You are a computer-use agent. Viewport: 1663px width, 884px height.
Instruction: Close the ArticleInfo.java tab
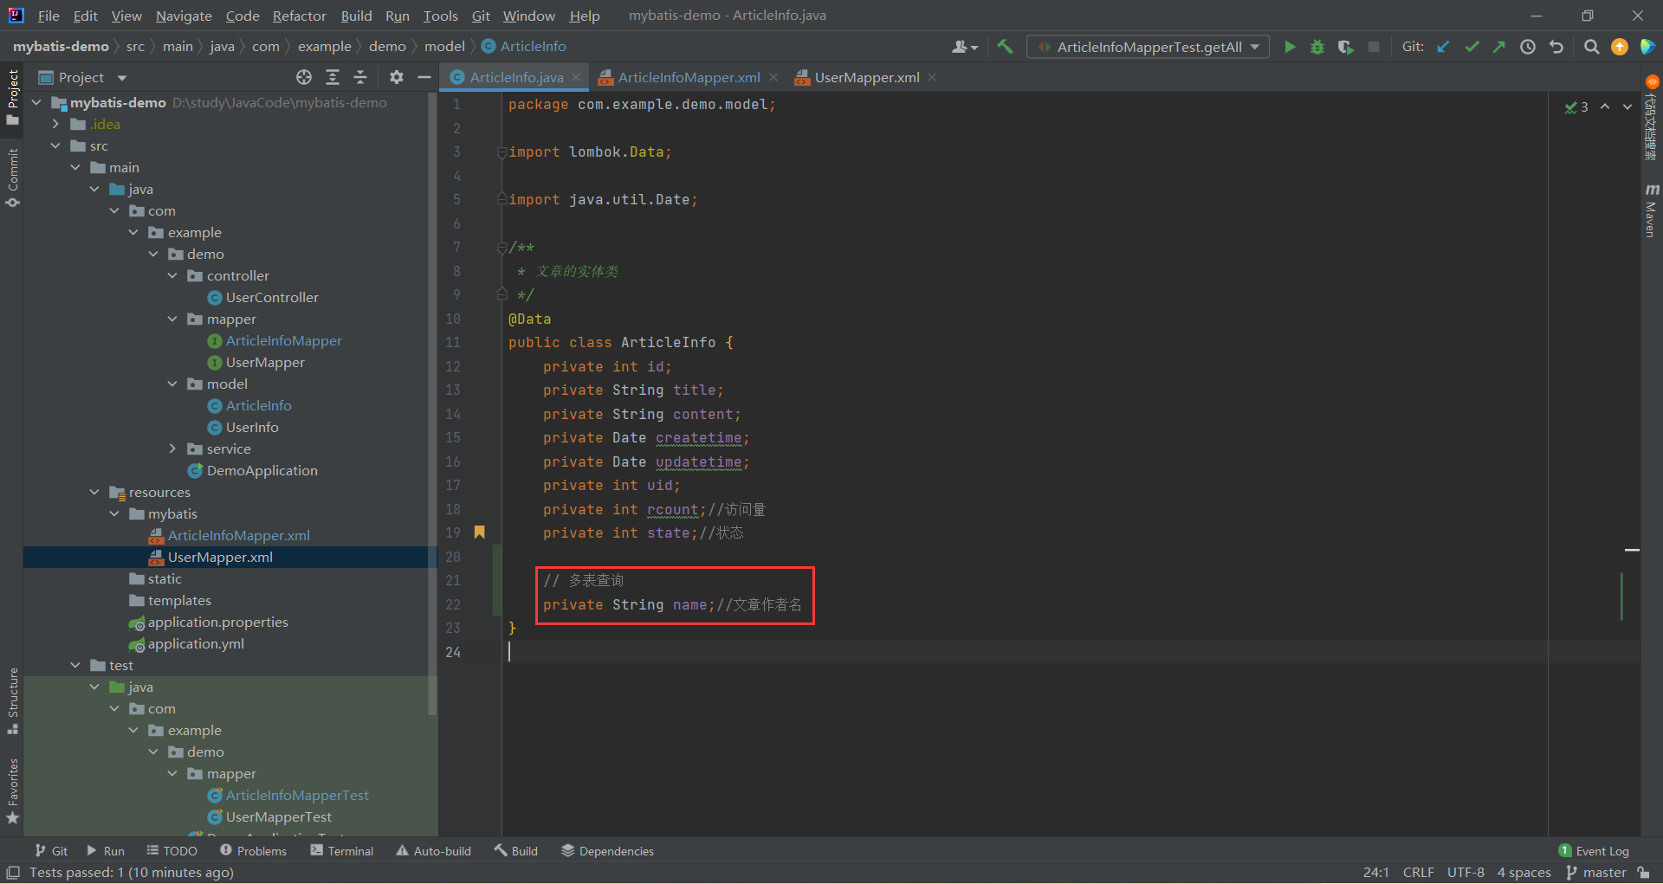[576, 77]
